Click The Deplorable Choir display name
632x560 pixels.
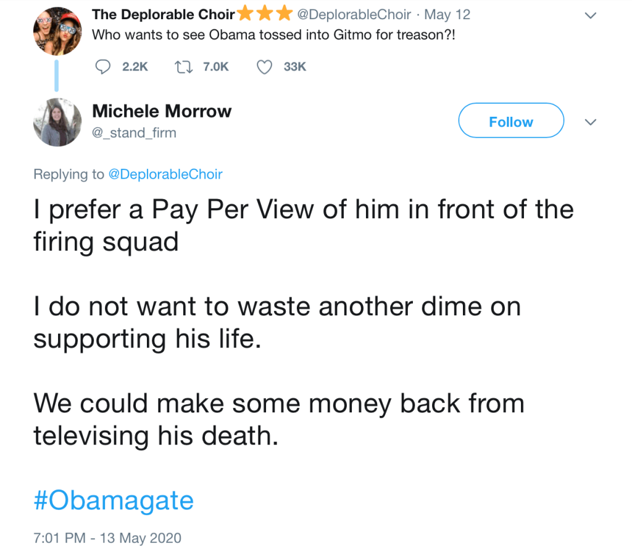pyautogui.click(x=163, y=14)
